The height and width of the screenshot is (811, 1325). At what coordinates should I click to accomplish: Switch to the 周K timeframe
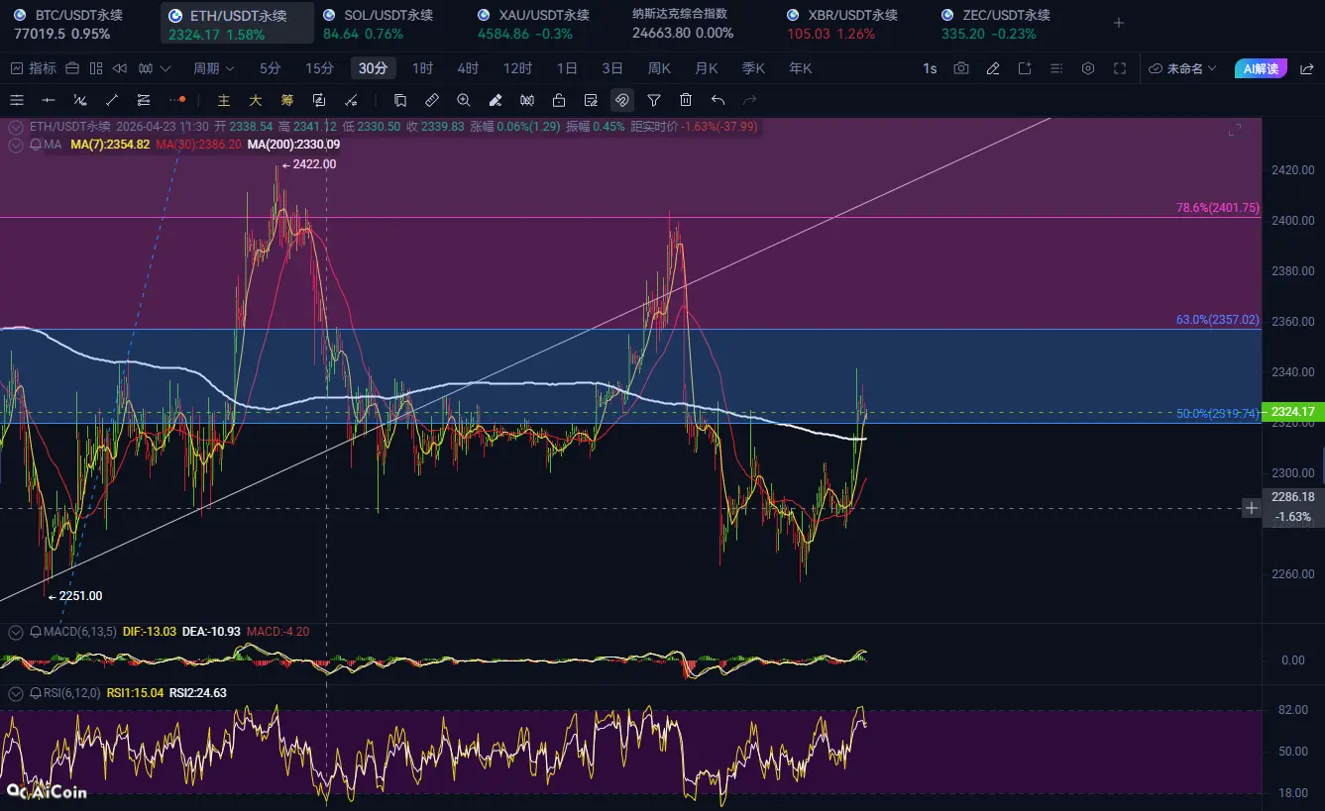tap(659, 68)
